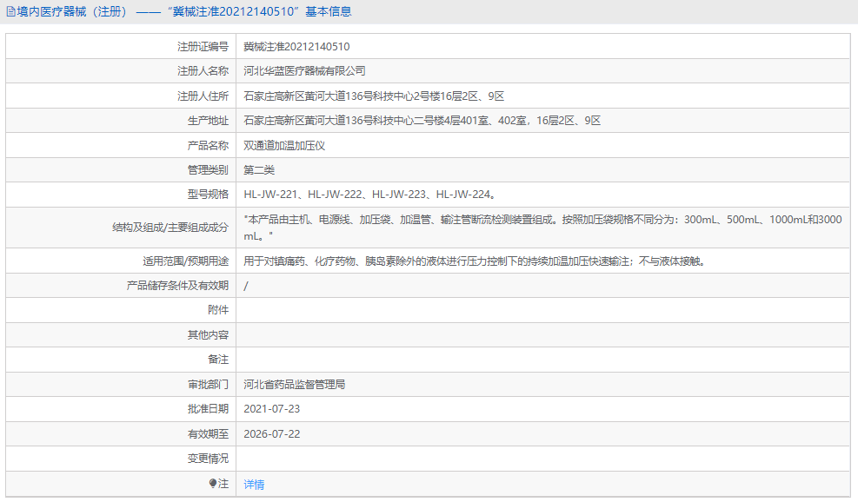
Task: Click the label 备注
Action: [218, 360]
